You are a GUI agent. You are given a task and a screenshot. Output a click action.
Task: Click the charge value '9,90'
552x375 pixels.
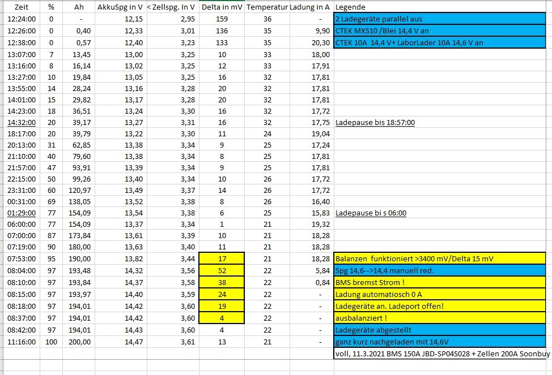312,31
